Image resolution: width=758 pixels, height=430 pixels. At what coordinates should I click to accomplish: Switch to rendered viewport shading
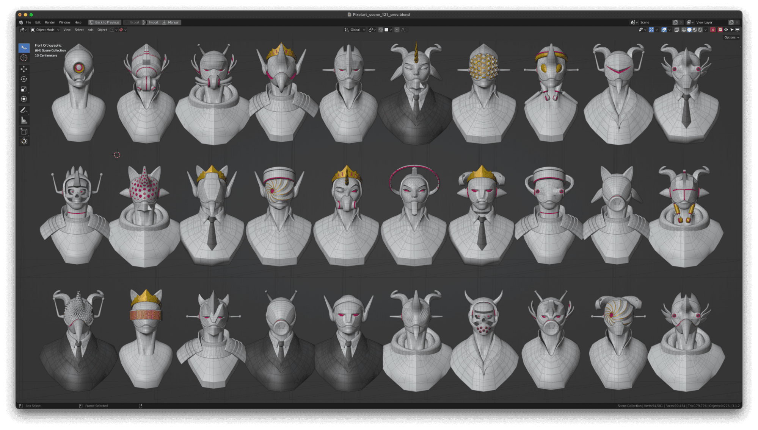click(x=700, y=30)
